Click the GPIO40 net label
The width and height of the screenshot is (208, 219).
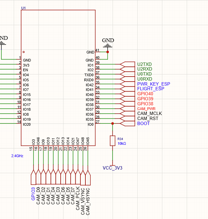point(145,94)
